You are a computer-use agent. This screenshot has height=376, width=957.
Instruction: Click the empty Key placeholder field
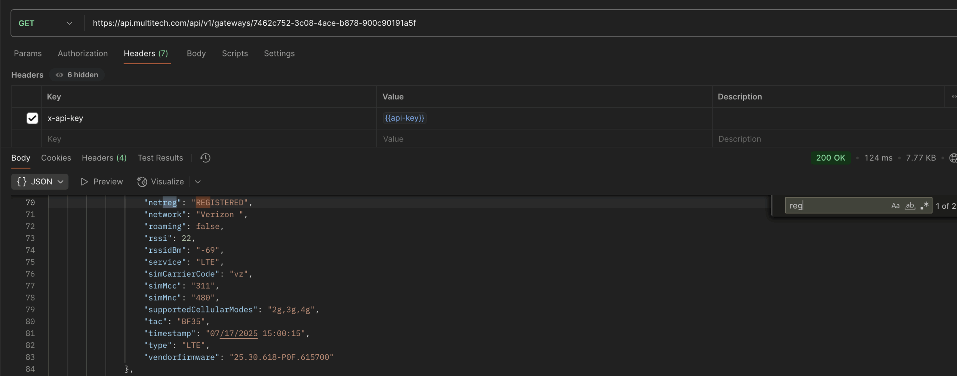(x=209, y=139)
